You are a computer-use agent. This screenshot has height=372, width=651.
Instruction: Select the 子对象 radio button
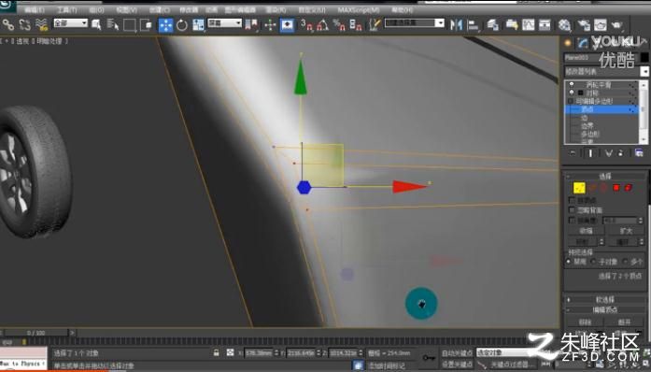(593, 262)
